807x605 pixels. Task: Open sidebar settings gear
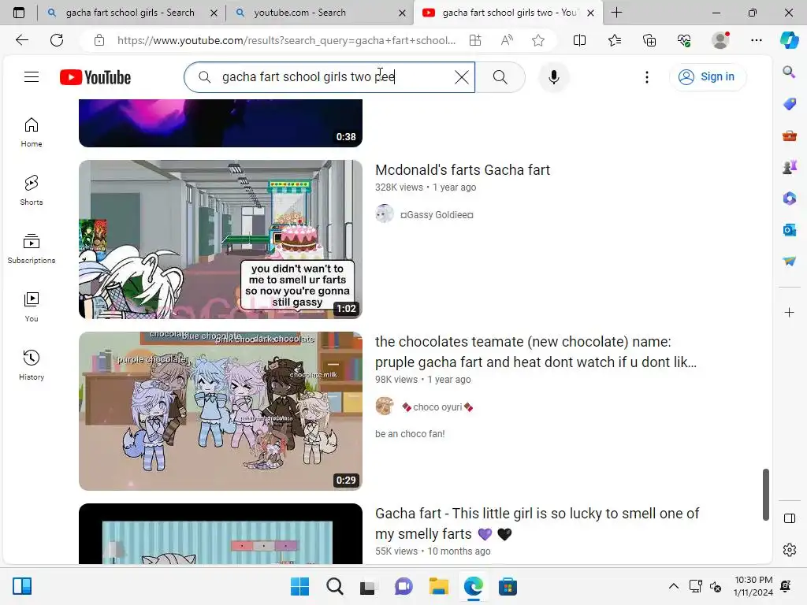789,550
